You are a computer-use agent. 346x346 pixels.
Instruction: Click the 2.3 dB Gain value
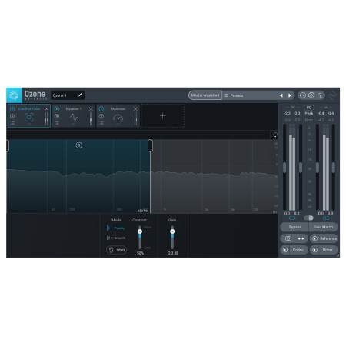173,253
